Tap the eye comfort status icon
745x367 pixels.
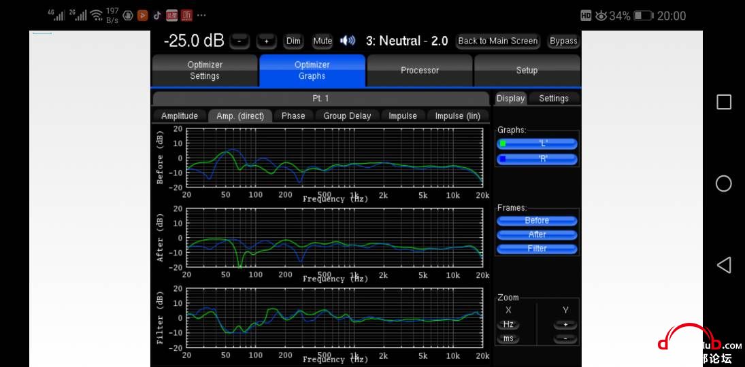tap(601, 16)
